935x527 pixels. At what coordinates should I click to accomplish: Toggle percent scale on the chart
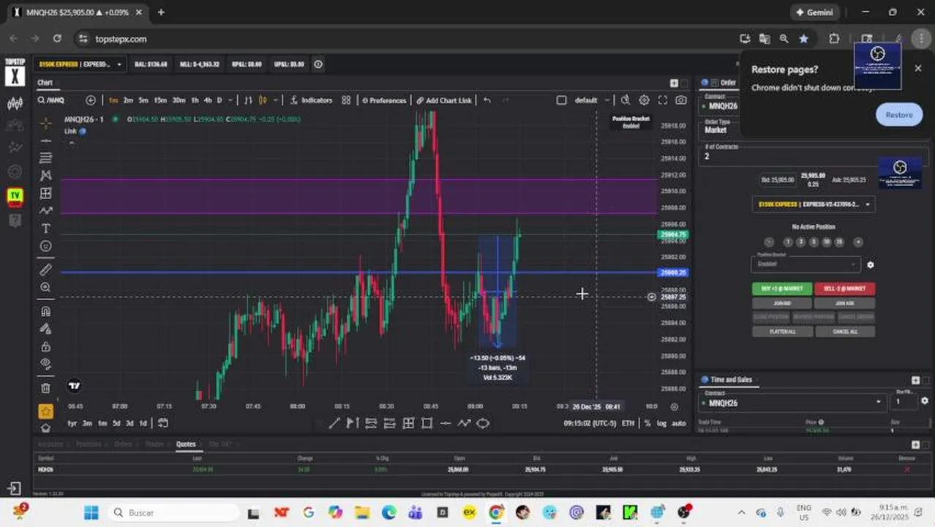(647, 423)
